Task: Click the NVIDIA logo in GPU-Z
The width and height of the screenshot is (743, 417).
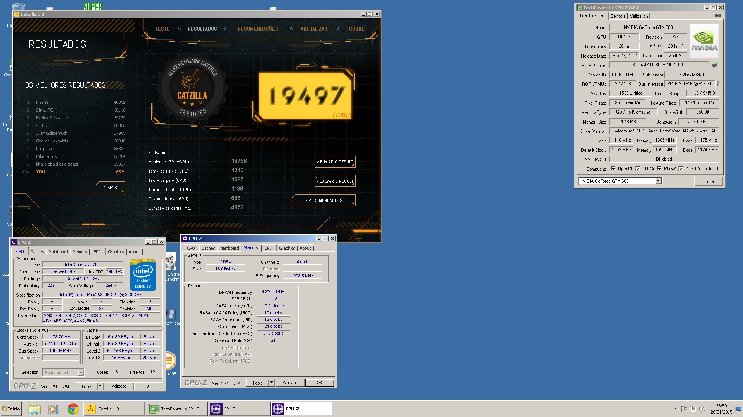Action: click(704, 41)
